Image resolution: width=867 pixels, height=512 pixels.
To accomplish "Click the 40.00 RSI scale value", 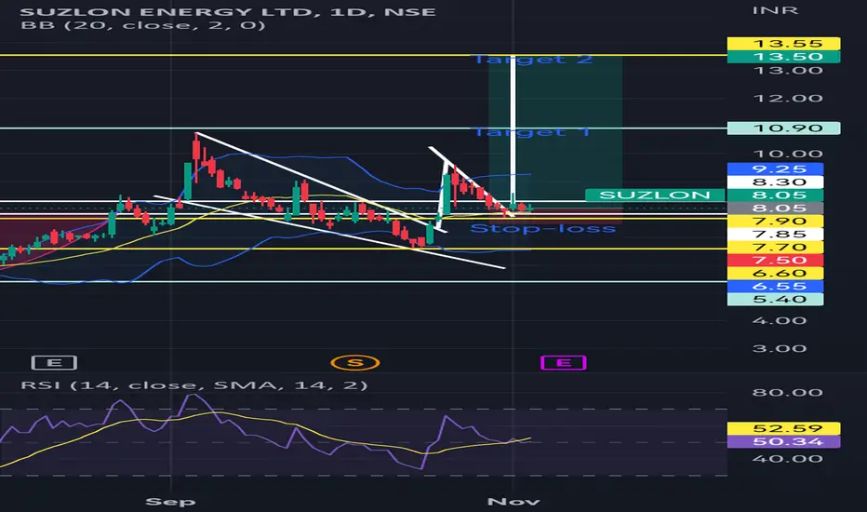I will (x=787, y=458).
